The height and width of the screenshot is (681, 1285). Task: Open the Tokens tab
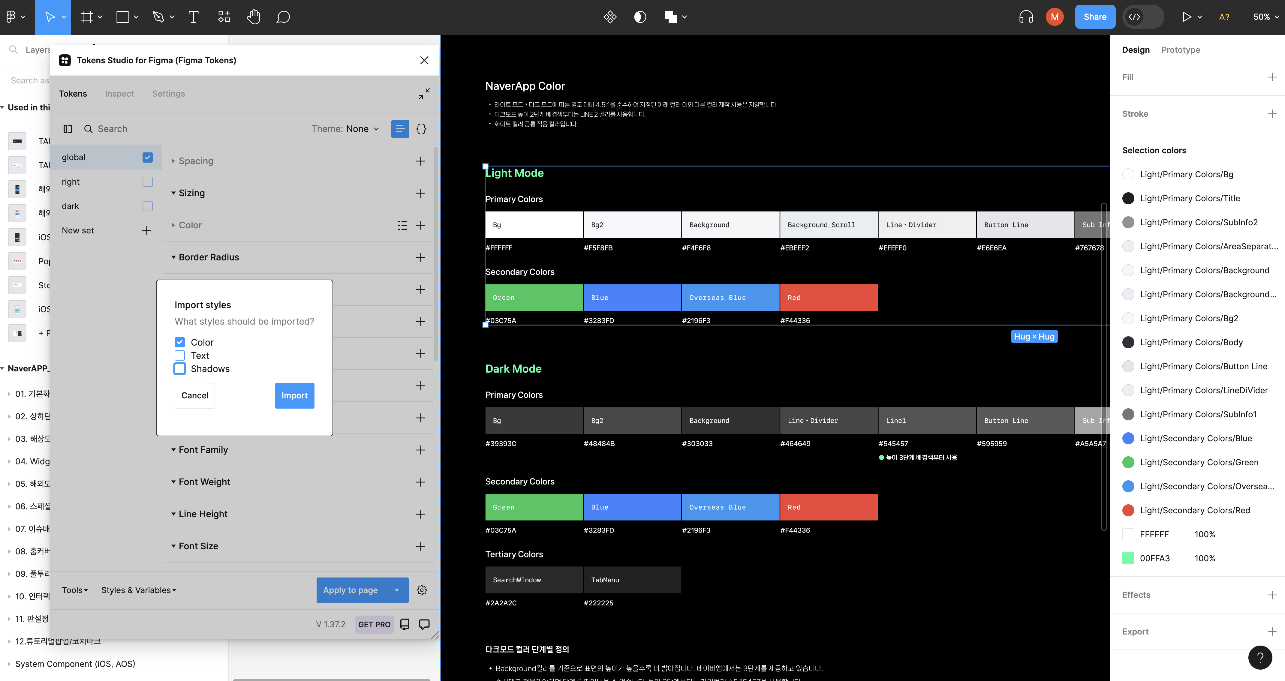point(73,94)
